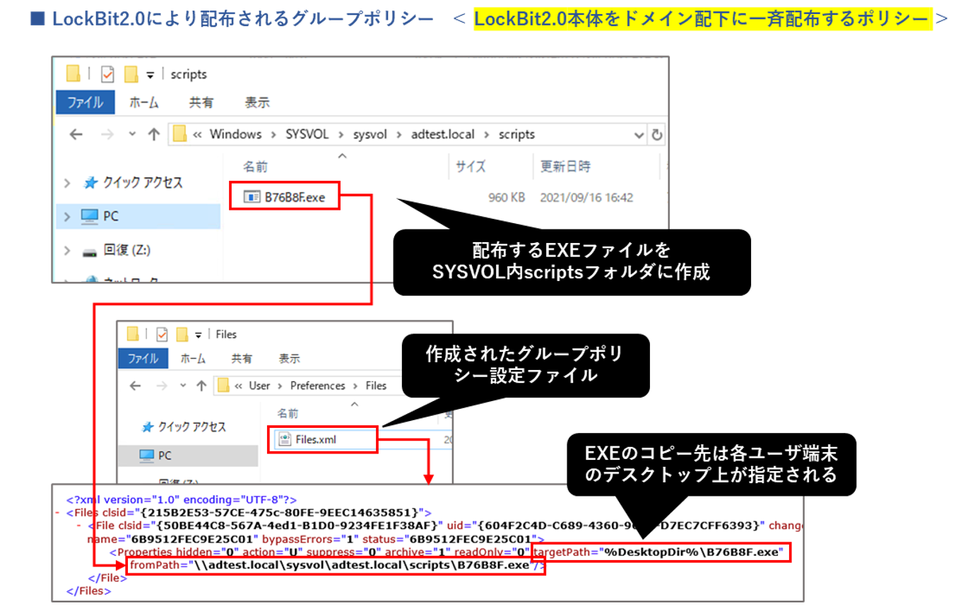
Task: Go back in the Files window
Action: (136, 386)
